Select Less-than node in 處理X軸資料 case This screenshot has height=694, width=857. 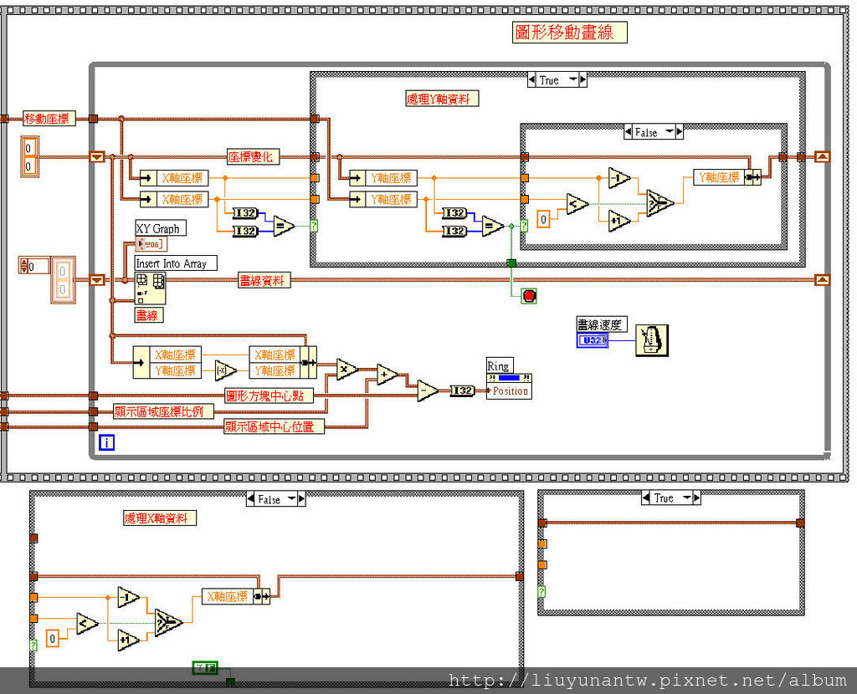pyautogui.click(x=87, y=624)
